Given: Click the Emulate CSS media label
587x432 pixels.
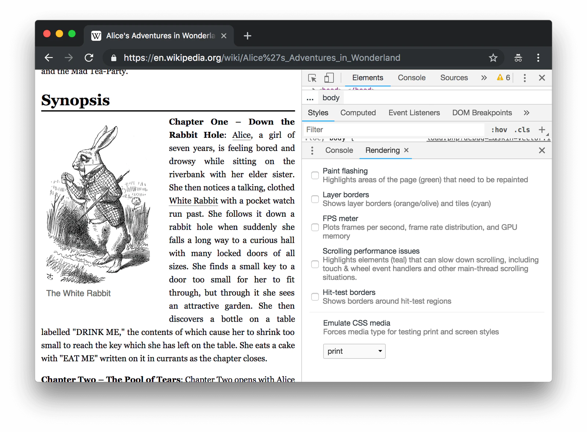Looking at the screenshot, I should pos(357,323).
